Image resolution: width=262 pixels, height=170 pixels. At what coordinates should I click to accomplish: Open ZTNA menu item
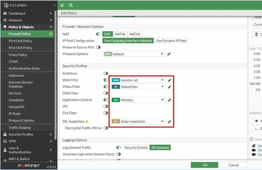click(13, 62)
